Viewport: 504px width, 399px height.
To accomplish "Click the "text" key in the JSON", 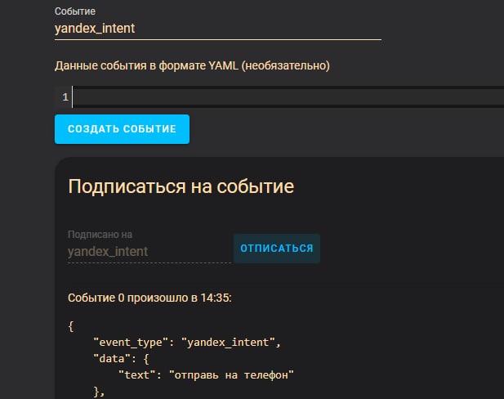I will 139,374.
